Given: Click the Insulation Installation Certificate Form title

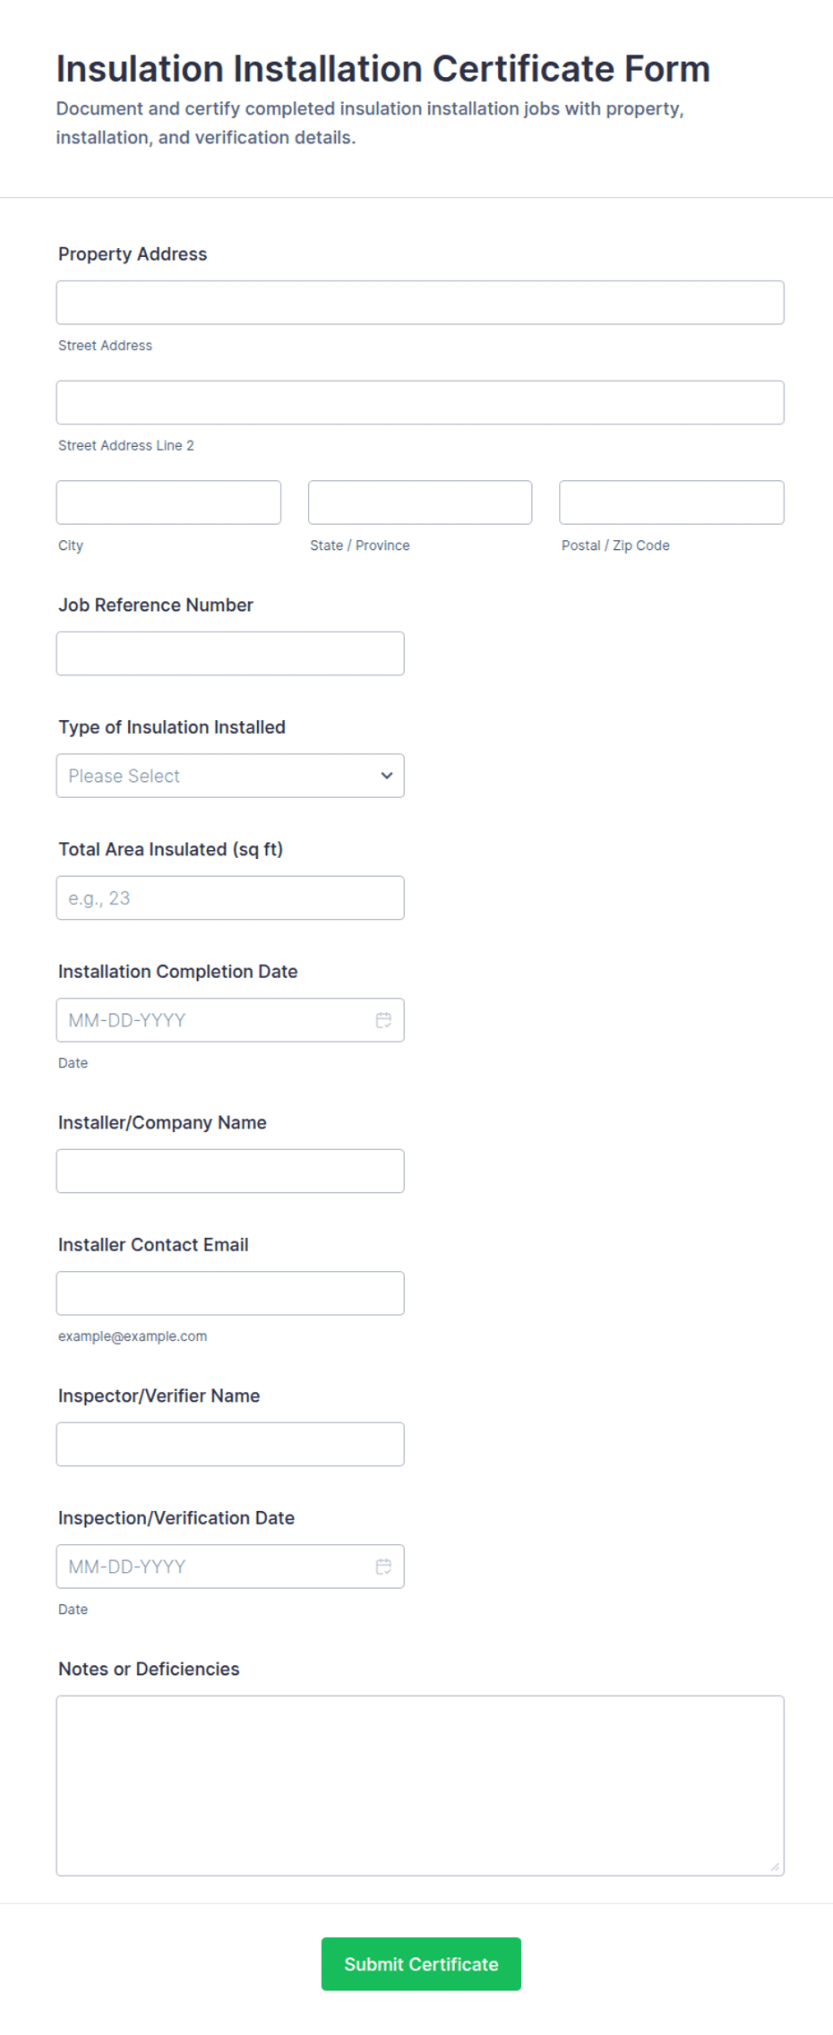Looking at the screenshot, I should [383, 68].
